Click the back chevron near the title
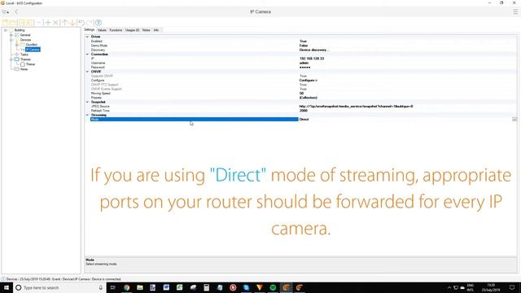Viewport: 521px width, 293px height. click(x=16, y=11)
